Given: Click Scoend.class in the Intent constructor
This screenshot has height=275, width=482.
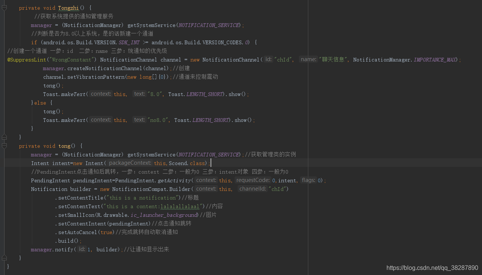Looking at the screenshot, I should point(187,163).
